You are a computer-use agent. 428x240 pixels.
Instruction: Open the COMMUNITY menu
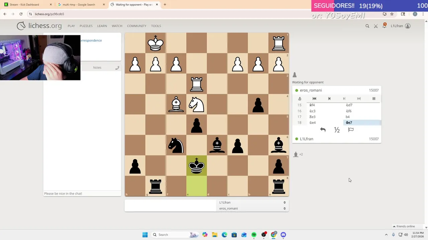(136, 26)
